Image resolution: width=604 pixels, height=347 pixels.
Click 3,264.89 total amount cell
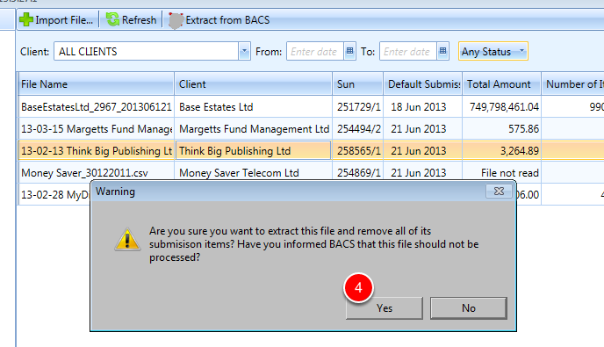[502, 151]
